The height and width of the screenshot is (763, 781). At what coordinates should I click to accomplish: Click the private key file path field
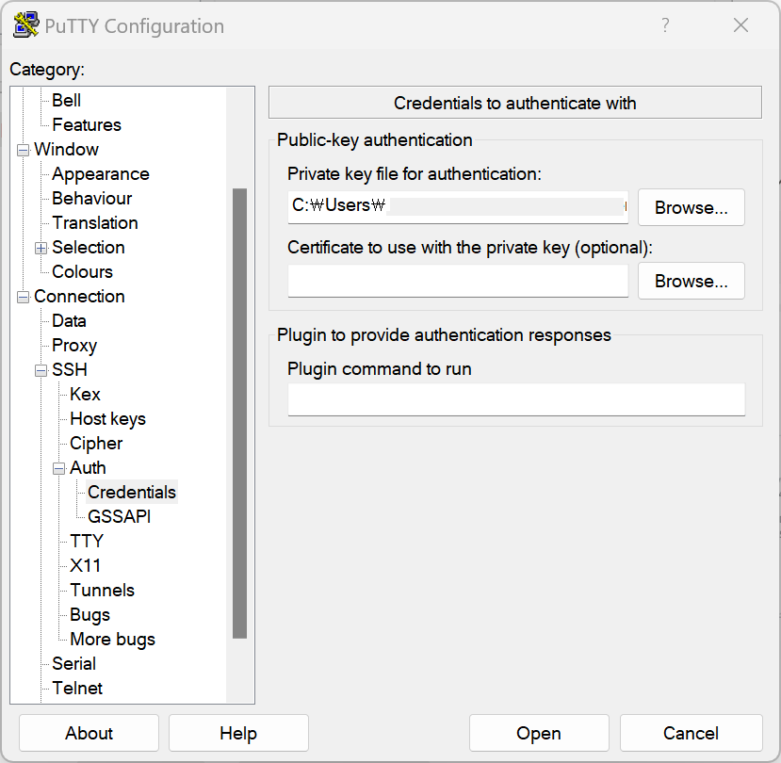(x=458, y=206)
